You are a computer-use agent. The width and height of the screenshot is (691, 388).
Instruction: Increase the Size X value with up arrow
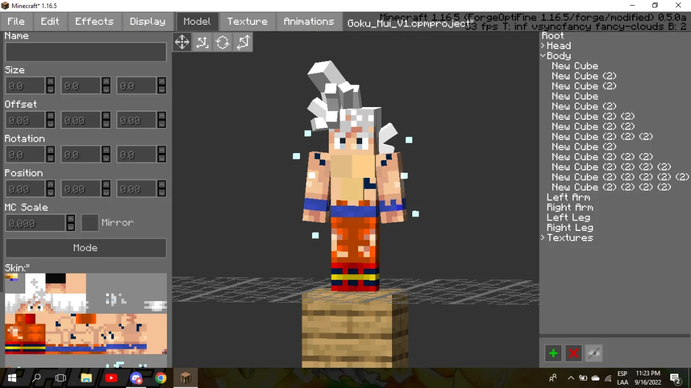51,82
